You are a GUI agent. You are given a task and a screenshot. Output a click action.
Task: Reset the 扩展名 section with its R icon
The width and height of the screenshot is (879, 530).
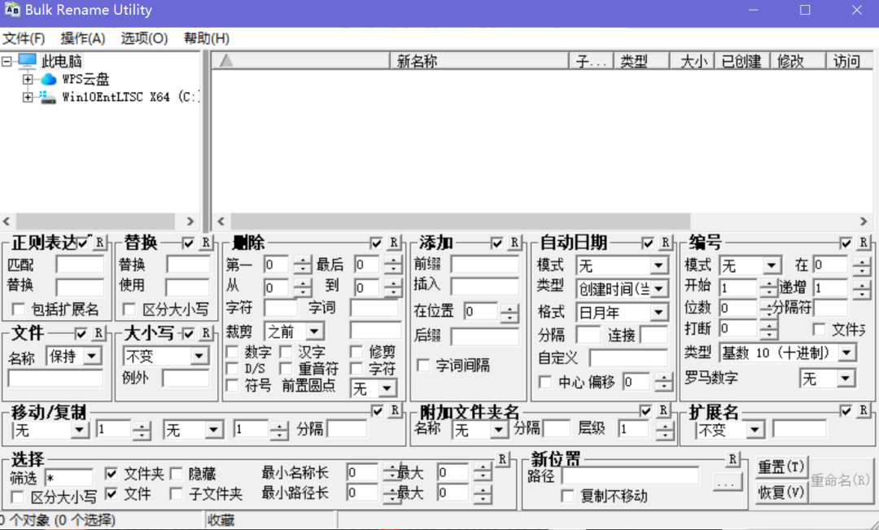[862, 411]
